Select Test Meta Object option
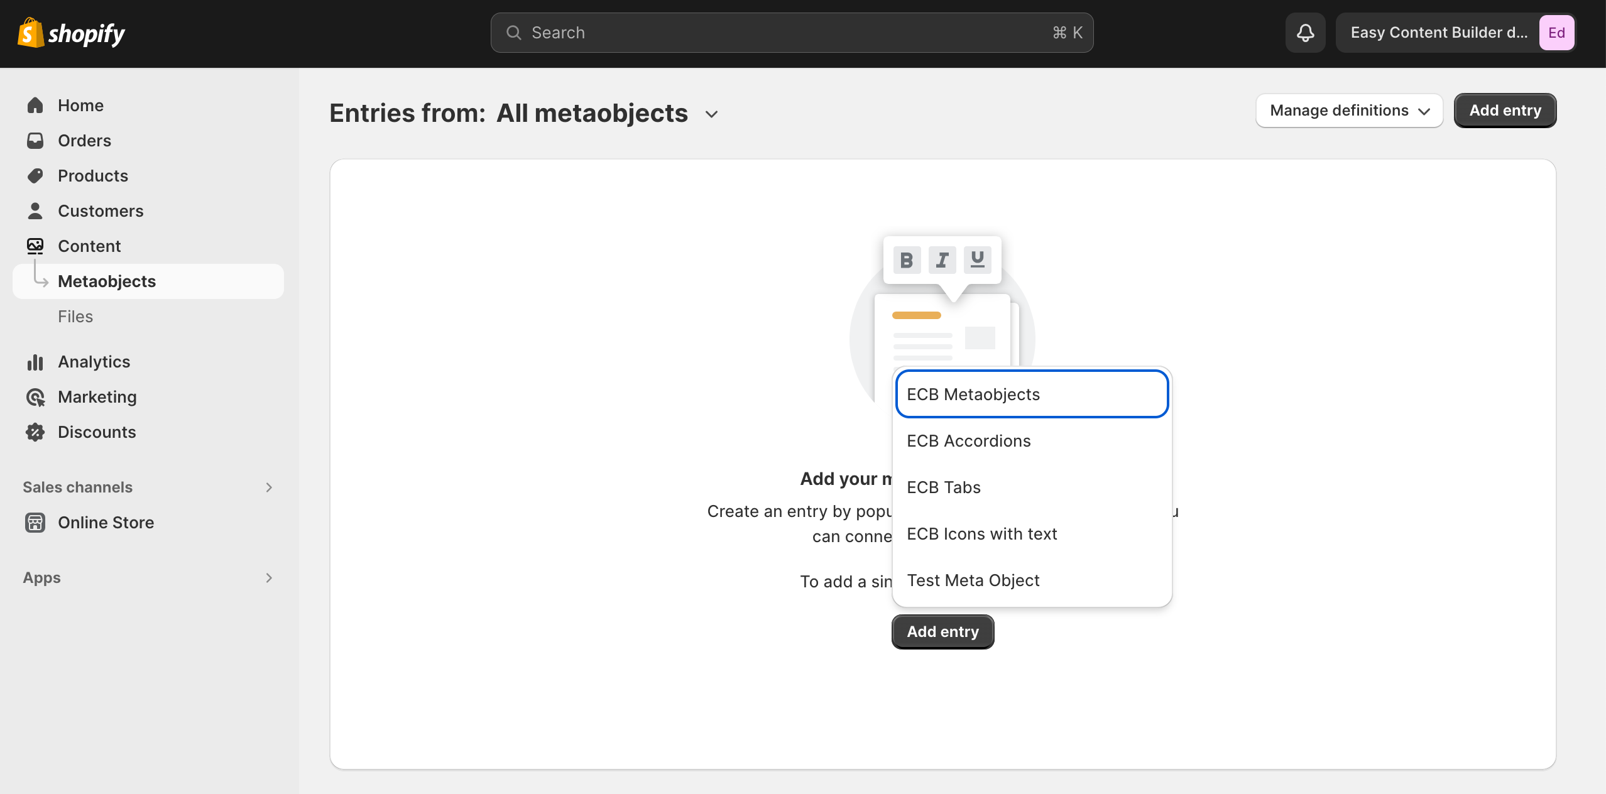Image resolution: width=1606 pixels, height=794 pixels. (1032, 580)
